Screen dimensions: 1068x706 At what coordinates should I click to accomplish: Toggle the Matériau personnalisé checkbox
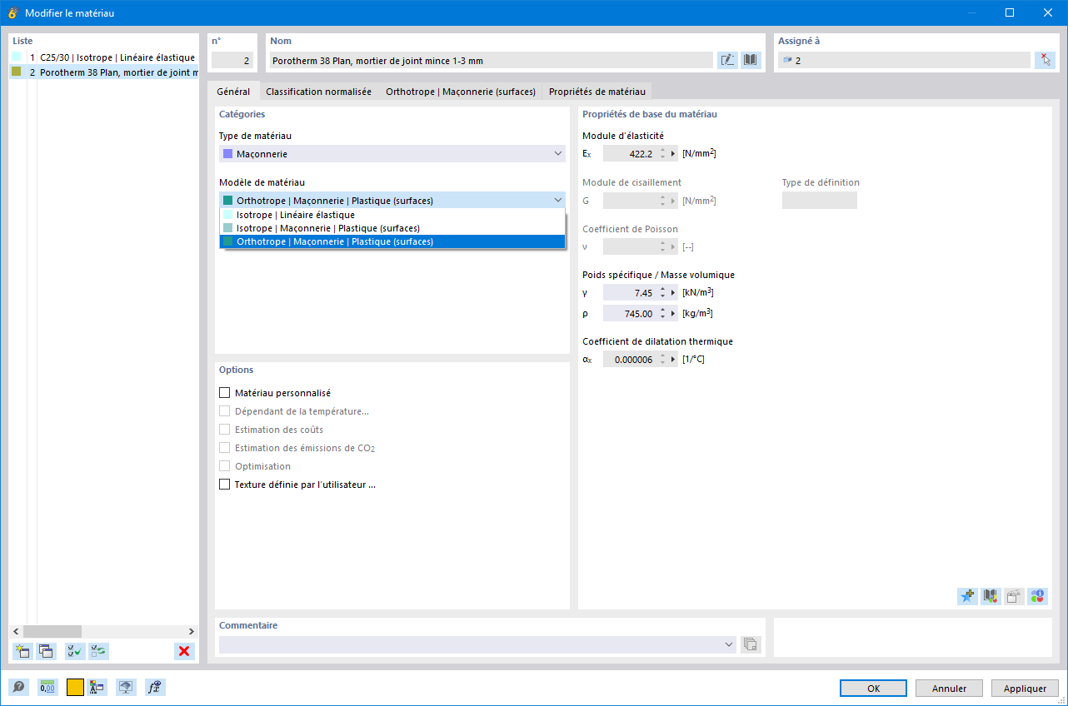pos(224,393)
